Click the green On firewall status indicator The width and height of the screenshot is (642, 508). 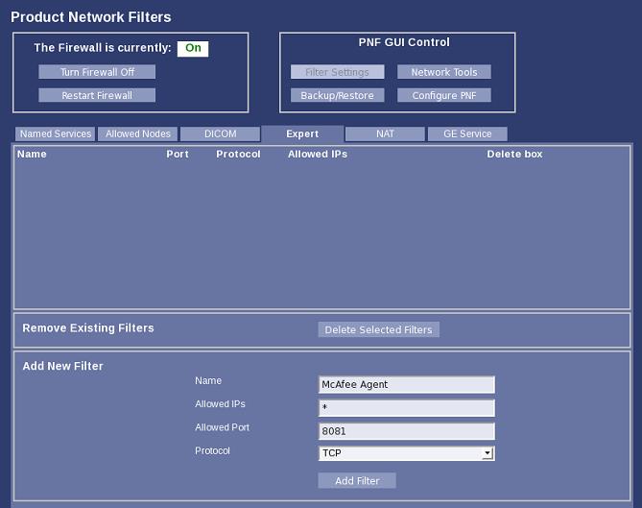tap(193, 48)
